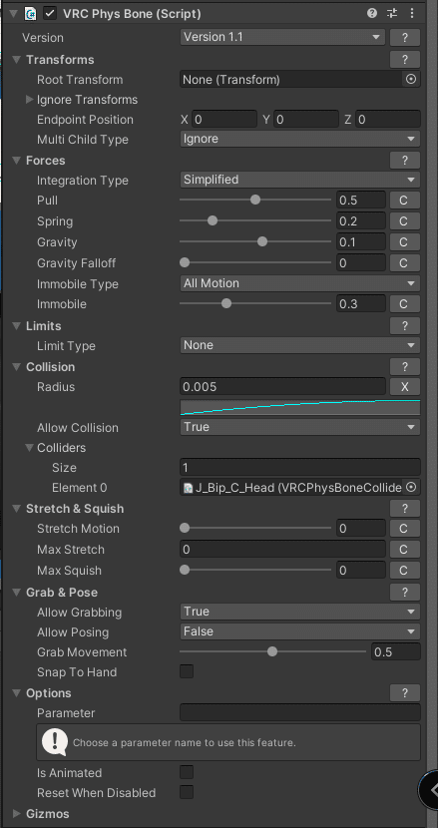Image resolution: width=438 pixels, height=828 pixels.
Task: Click the Immobile curve C button
Action: click(x=405, y=303)
